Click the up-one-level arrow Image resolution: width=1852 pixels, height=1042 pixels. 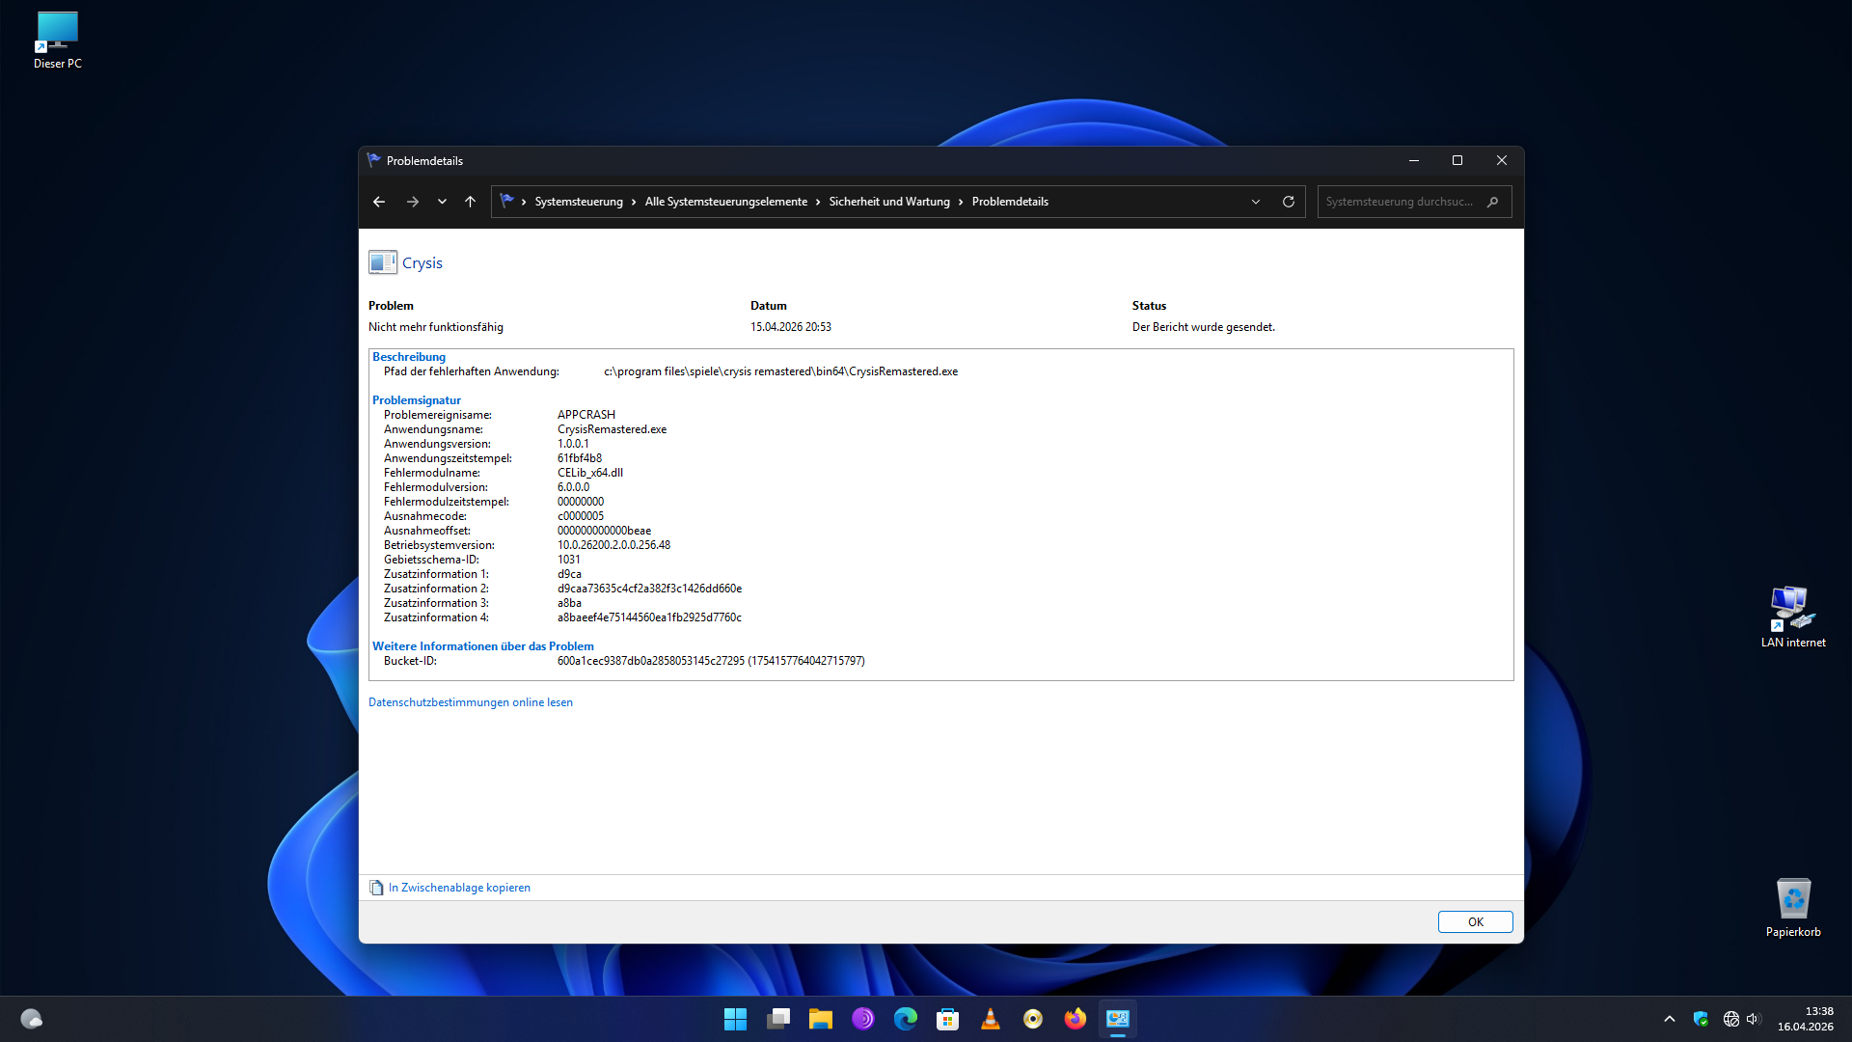click(x=470, y=202)
